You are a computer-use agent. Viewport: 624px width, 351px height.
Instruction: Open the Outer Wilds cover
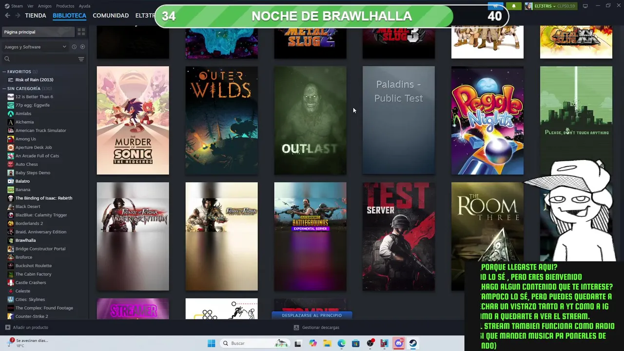click(x=221, y=120)
